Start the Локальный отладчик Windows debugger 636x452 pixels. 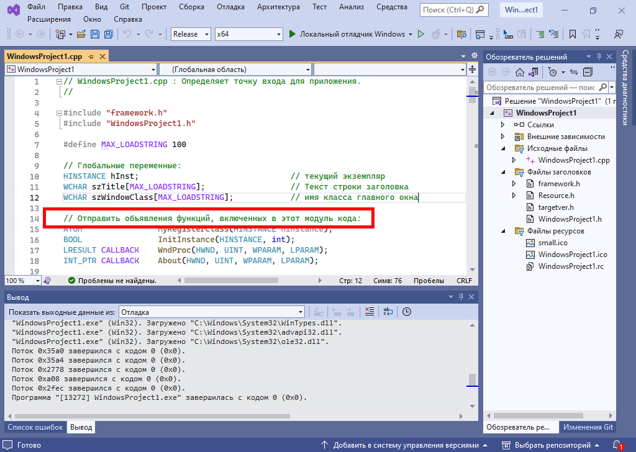(347, 34)
